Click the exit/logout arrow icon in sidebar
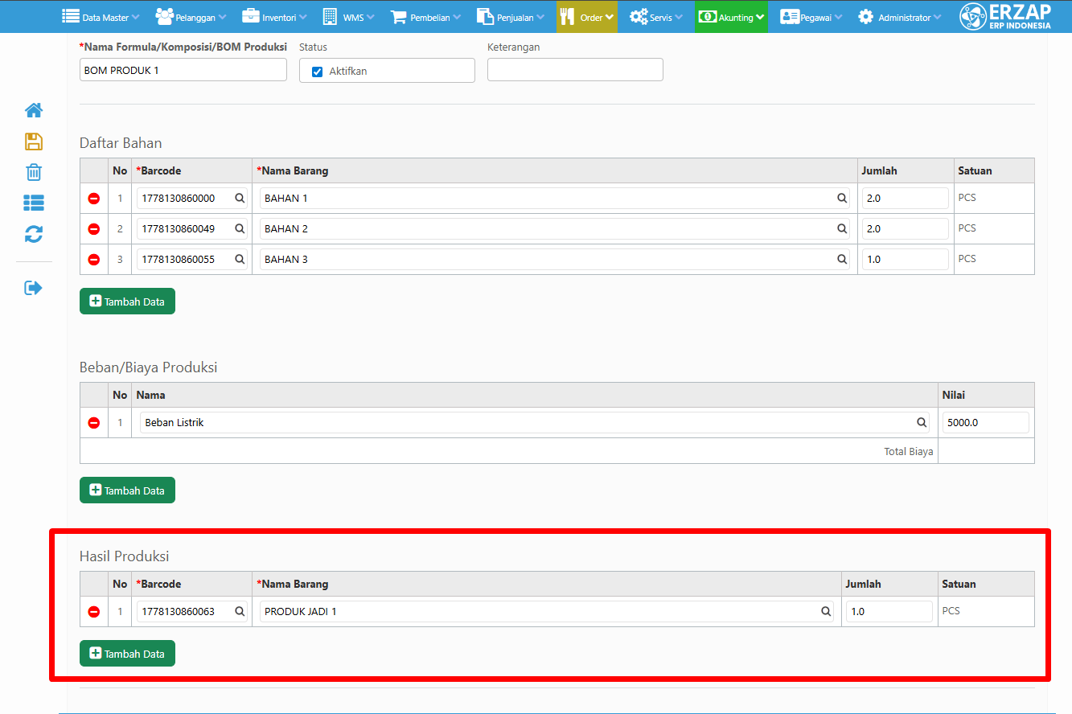This screenshot has width=1072, height=714. pyautogui.click(x=33, y=288)
